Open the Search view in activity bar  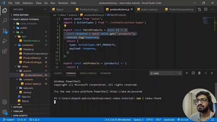(4, 21)
